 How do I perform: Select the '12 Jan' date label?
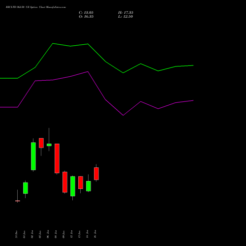tap(71, 234)
